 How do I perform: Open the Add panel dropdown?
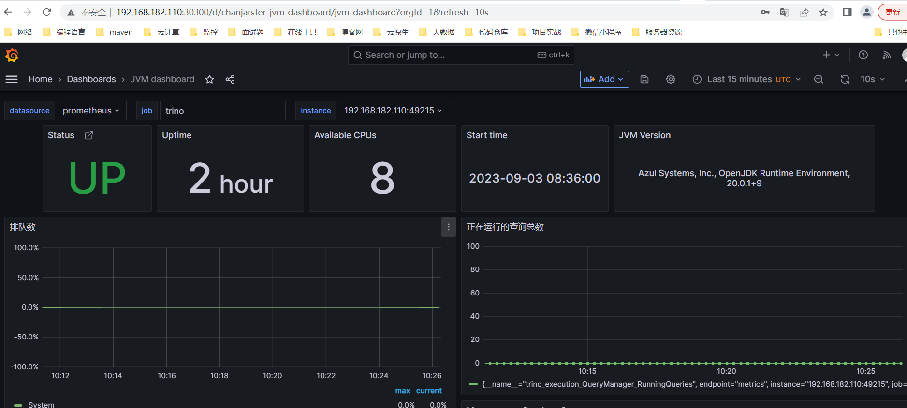(604, 79)
